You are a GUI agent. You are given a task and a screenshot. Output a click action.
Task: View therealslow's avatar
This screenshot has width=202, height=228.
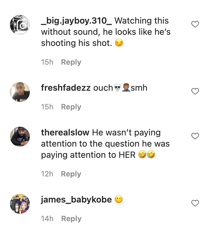click(x=20, y=137)
